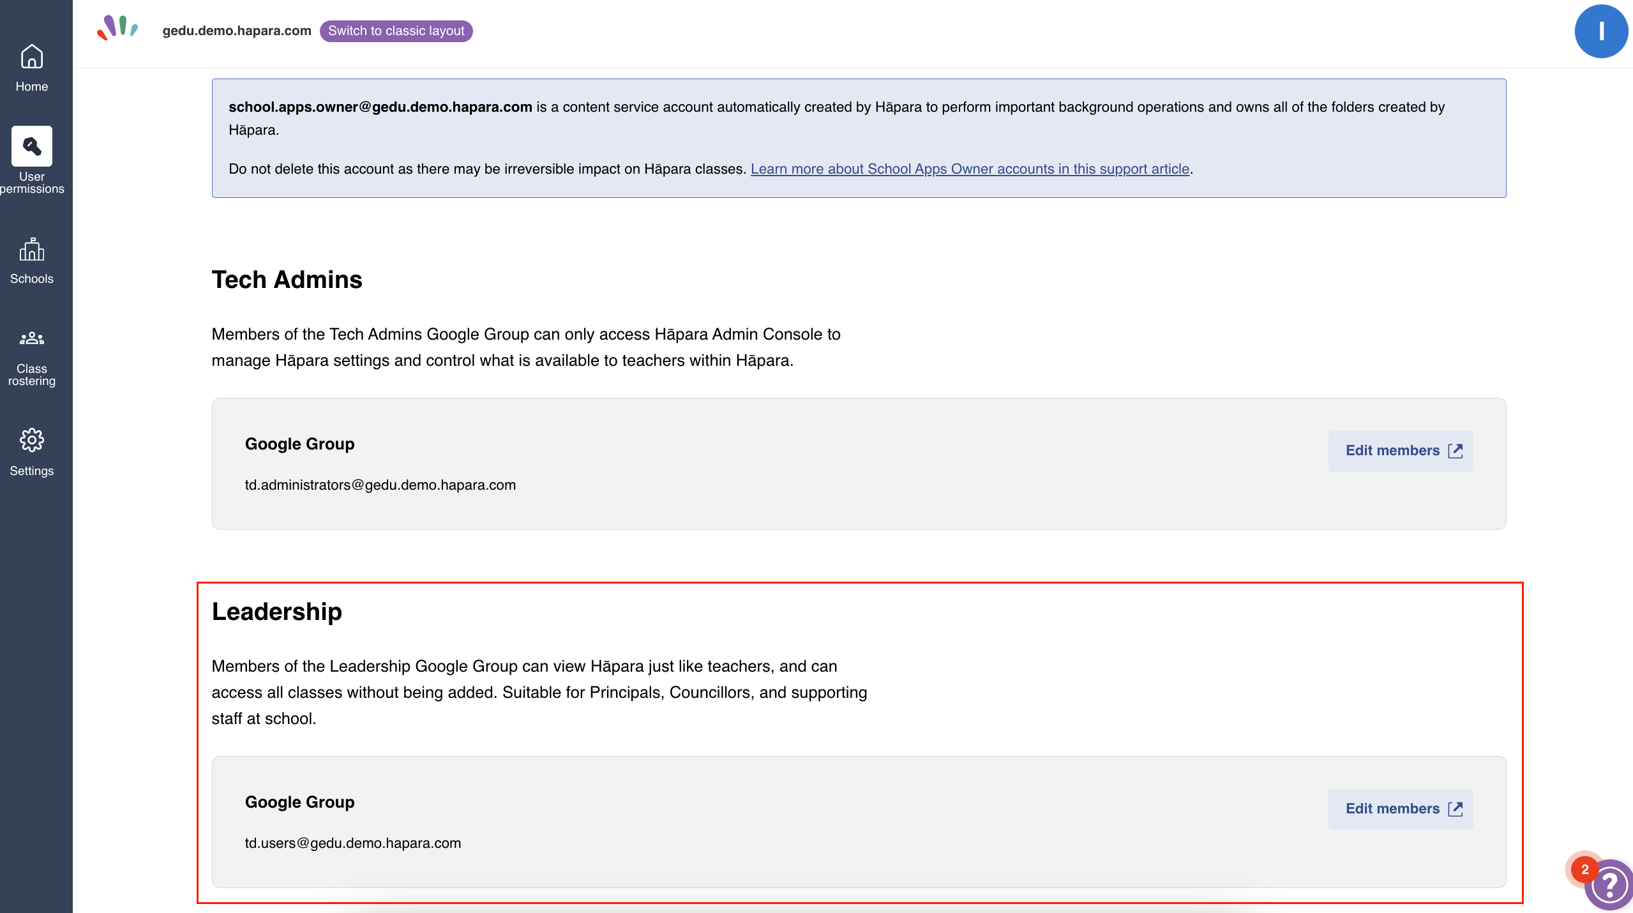
Task: Click the 'Do not delete this account' warning text
Action: tap(488, 169)
